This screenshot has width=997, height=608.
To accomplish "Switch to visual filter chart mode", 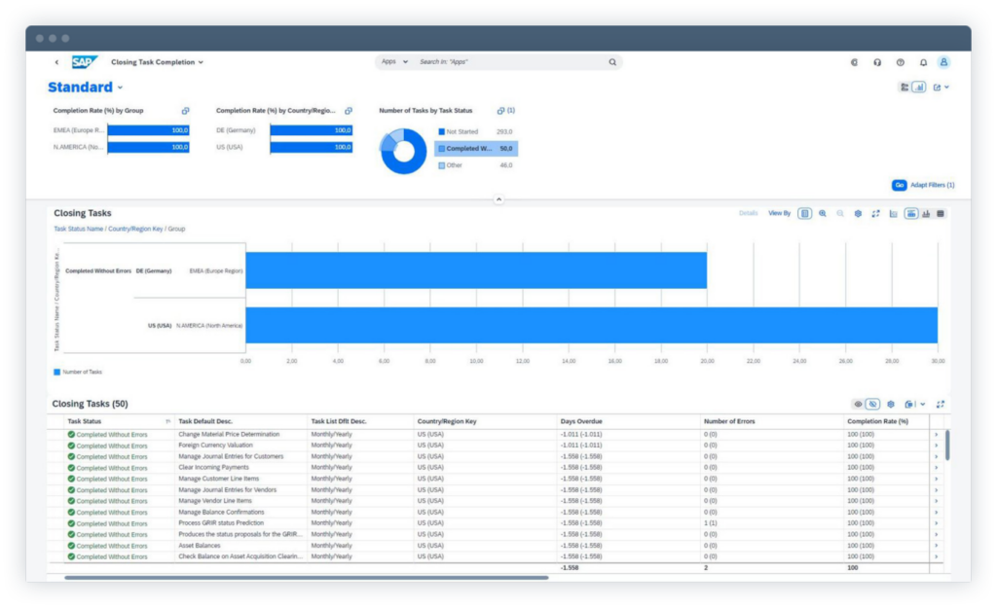I will [919, 87].
